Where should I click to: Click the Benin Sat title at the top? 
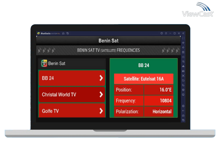[108, 41]
